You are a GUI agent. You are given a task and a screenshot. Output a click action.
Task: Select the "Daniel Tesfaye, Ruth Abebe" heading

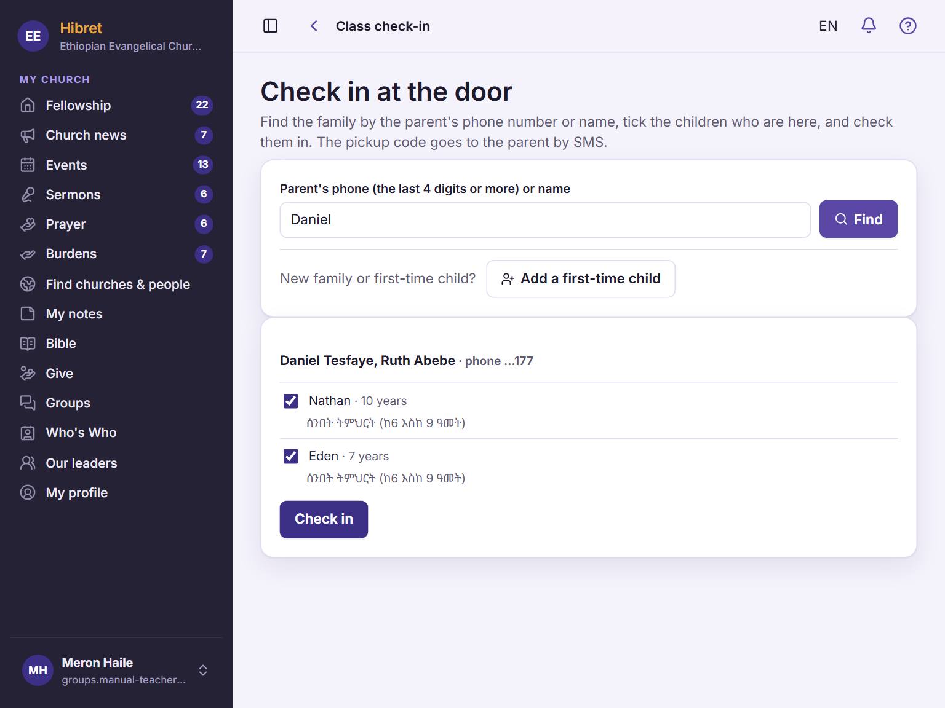pyautogui.click(x=367, y=361)
